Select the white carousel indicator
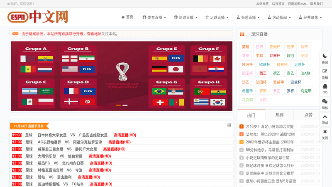 coord(125,105)
